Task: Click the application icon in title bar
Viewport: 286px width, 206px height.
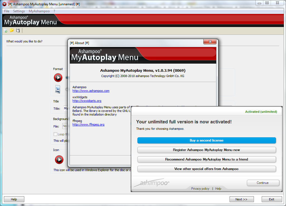Action: click(4, 4)
